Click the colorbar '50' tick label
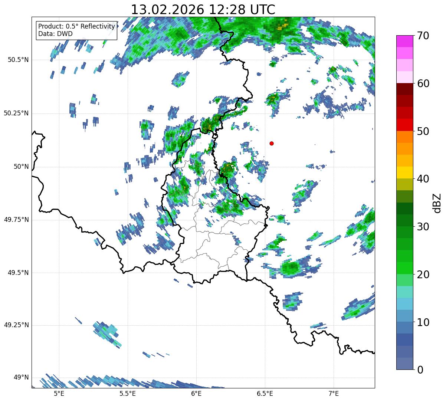Image resolution: width=446 pixels, height=401 pixels. pos(423,131)
